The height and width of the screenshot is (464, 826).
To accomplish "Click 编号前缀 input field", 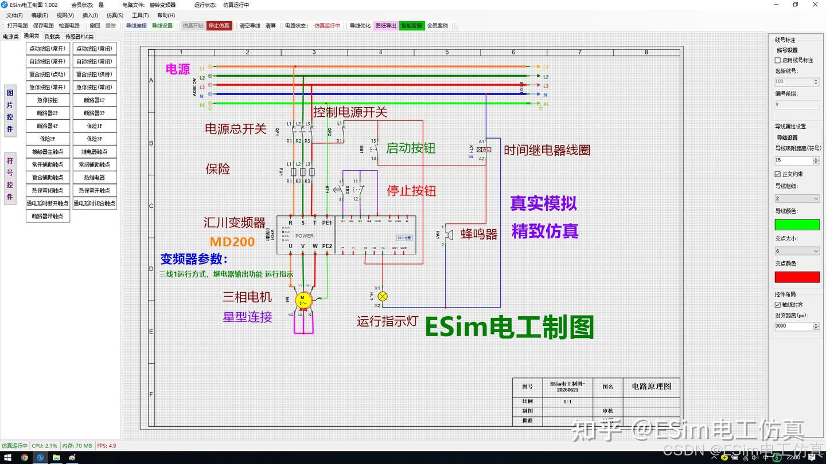I will [x=797, y=105].
